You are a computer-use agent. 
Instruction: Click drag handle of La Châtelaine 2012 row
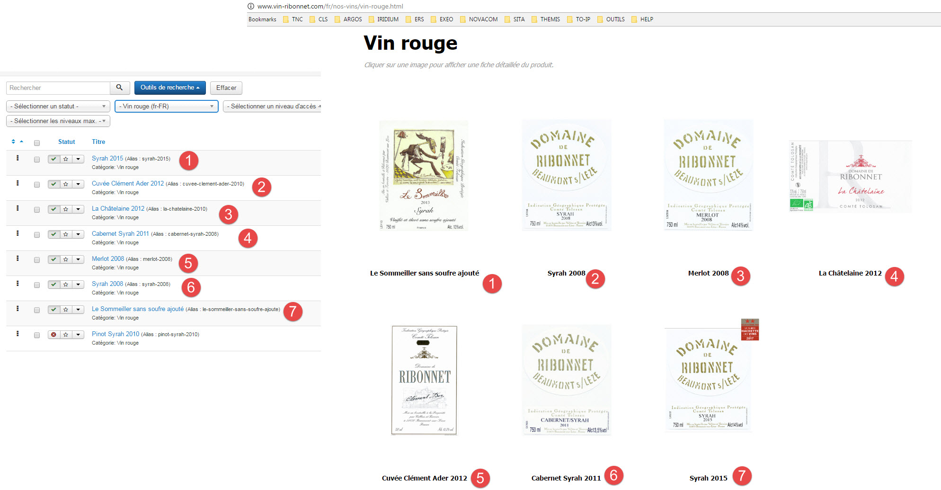click(18, 208)
